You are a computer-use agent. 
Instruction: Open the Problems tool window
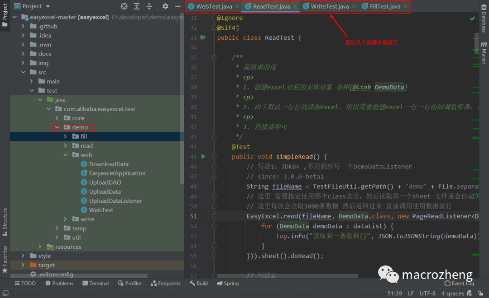point(59,284)
